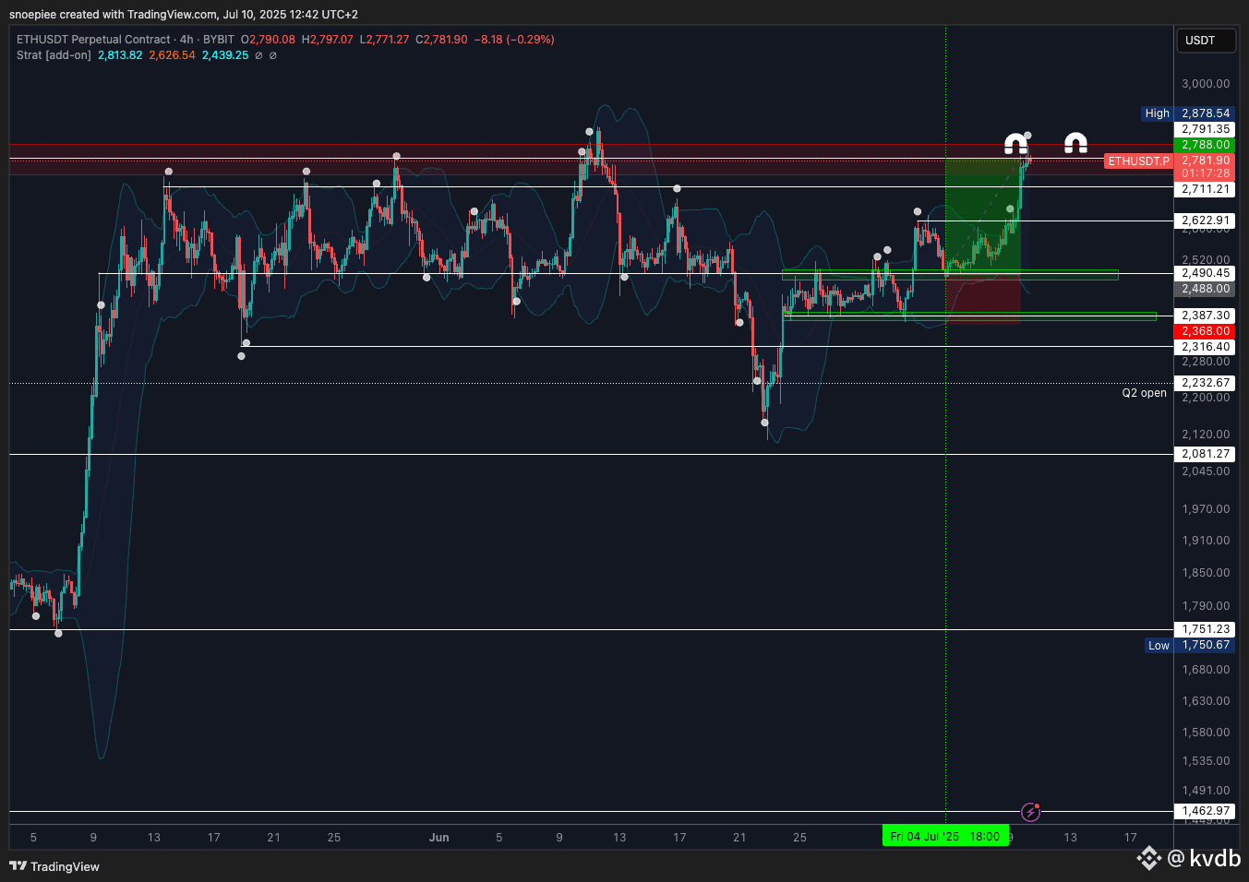
Task: Click the price label 2,791.35
Action: click(x=1206, y=129)
